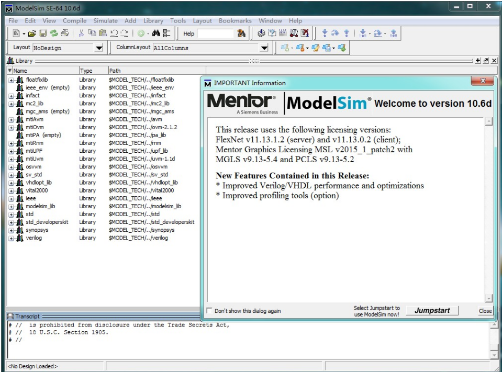The image size is (502, 372).
Task: Check Don't show this dialog again
Action: [x=209, y=310]
